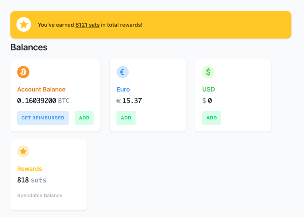Select the green dollar icon on the USD card

(x=208, y=72)
